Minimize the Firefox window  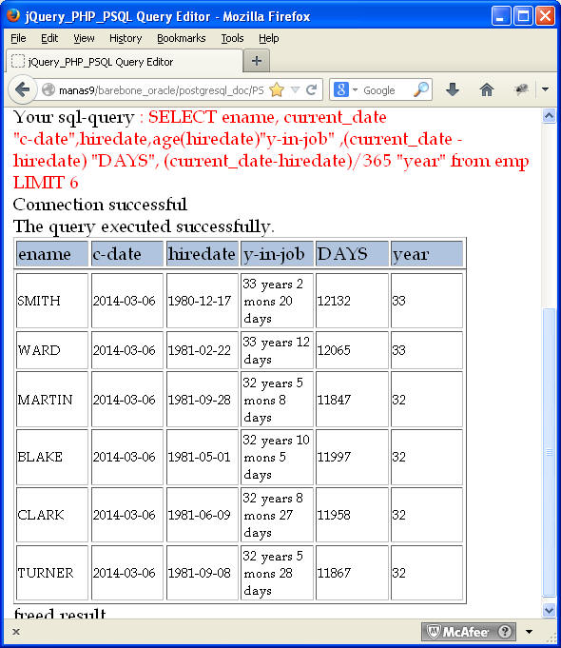coord(501,16)
